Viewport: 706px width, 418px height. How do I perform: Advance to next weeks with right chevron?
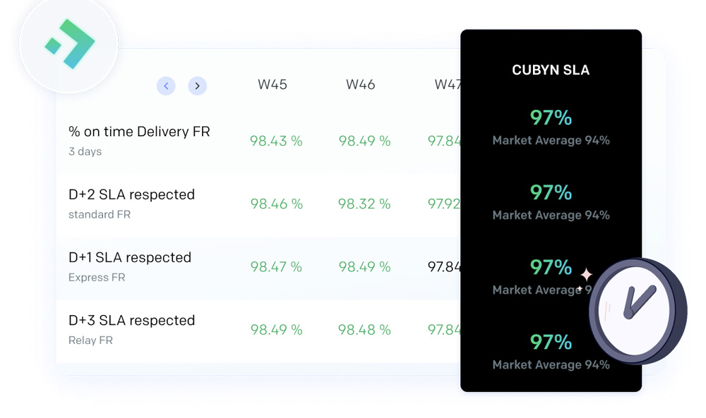(197, 86)
